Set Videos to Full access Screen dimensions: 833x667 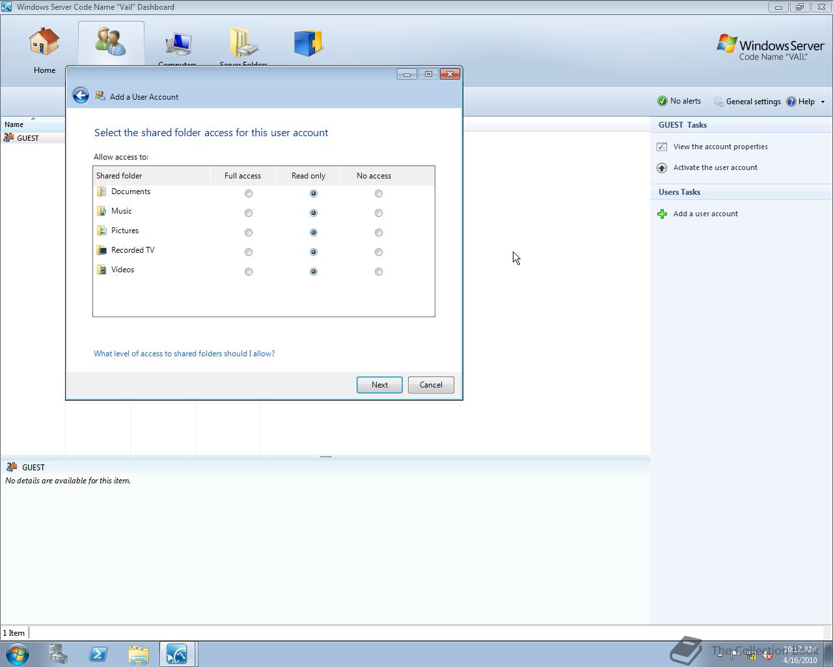(249, 272)
